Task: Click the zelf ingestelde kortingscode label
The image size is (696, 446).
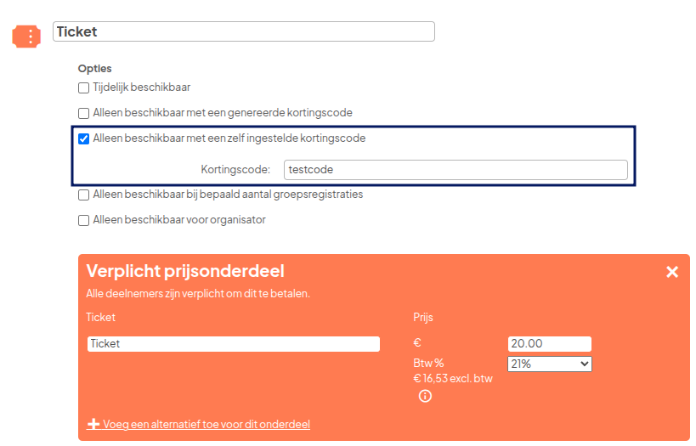Action: coord(229,138)
